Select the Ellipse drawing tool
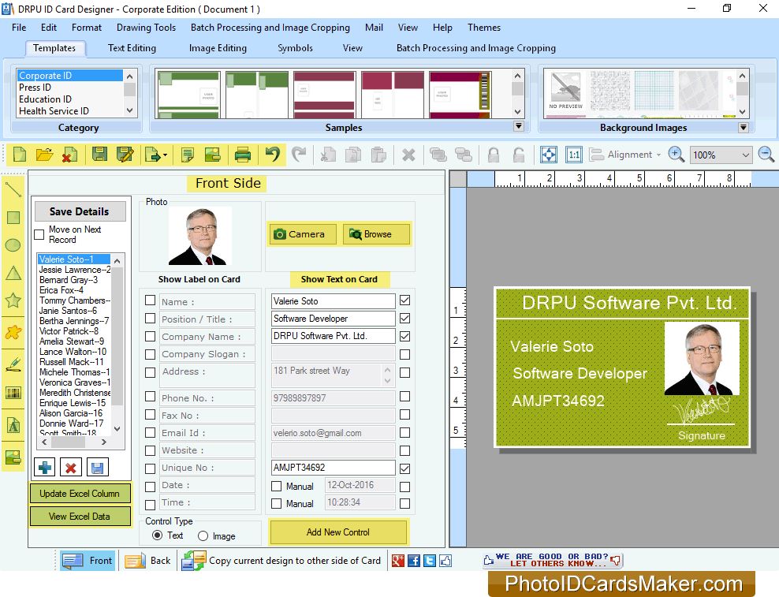The image size is (779, 597). [x=13, y=245]
